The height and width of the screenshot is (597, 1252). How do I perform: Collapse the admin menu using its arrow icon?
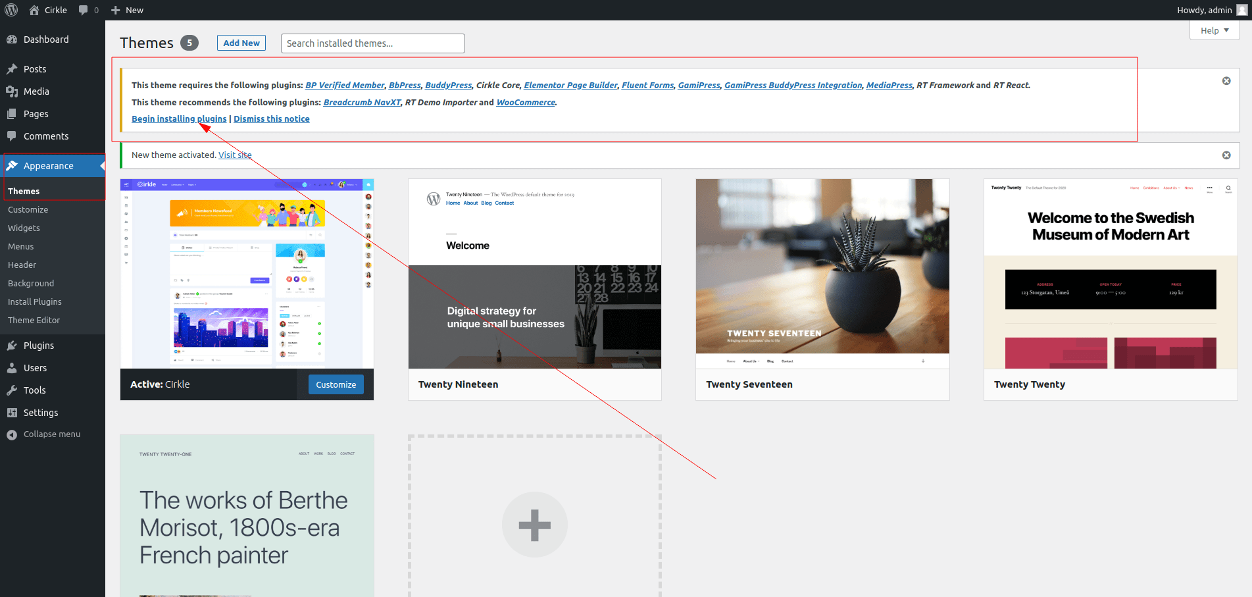click(x=12, y=434)
